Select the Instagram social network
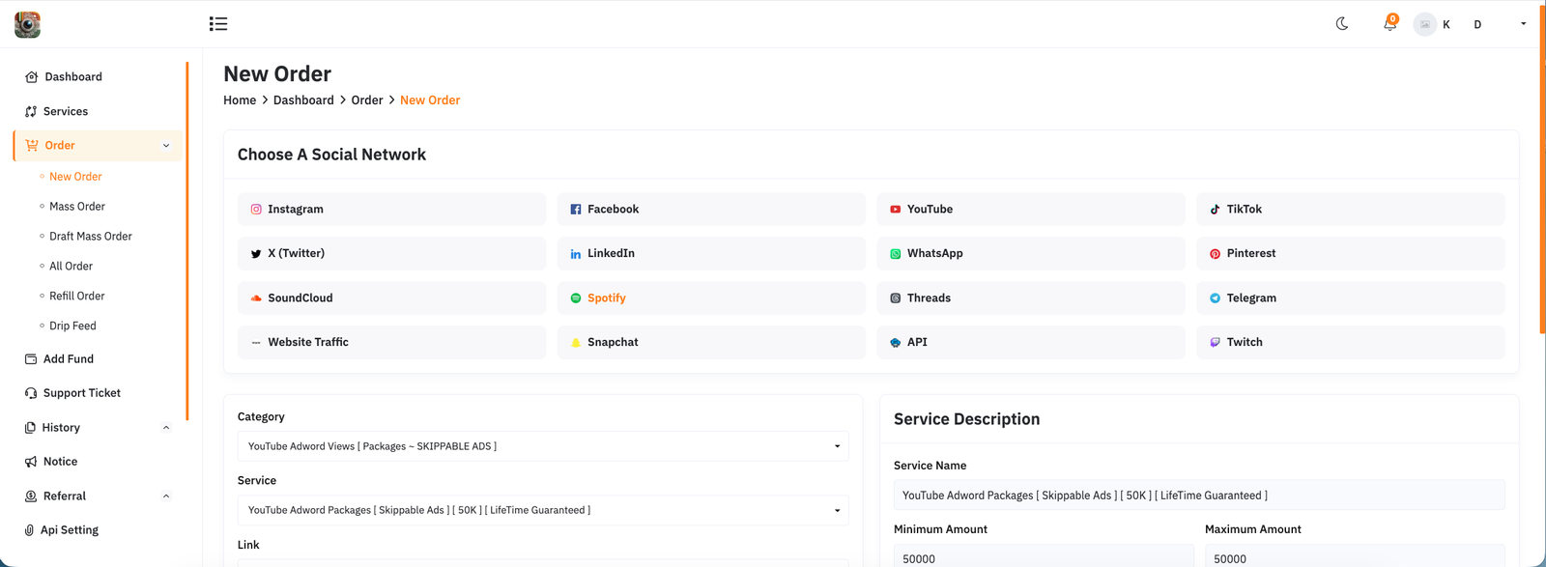1546x567 pixels. point(391,210)
